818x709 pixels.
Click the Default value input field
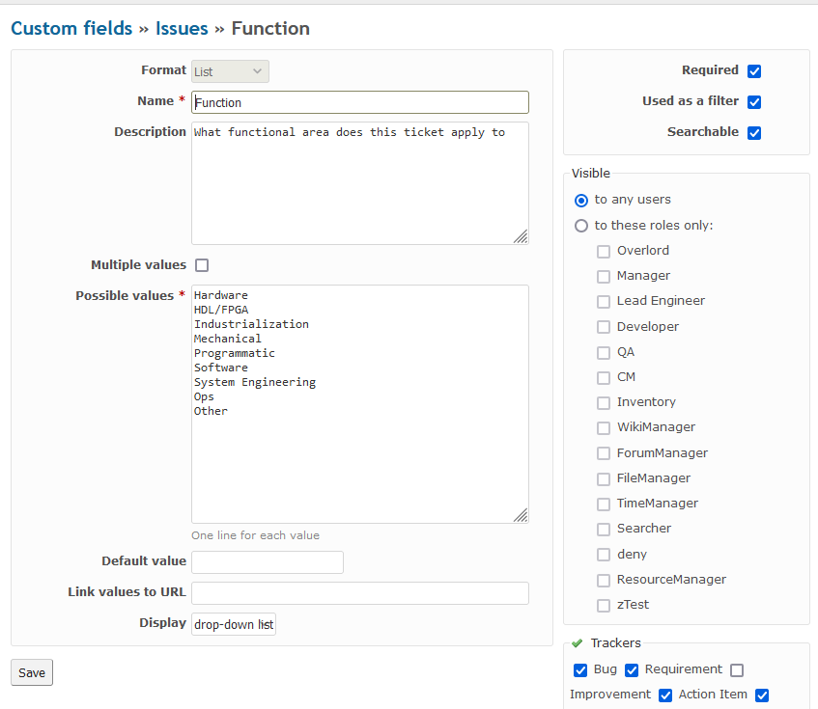point(268,562)
